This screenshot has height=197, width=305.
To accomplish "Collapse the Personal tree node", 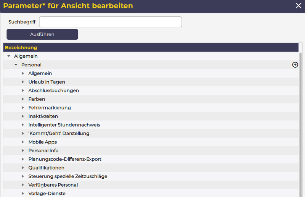I will [x=16, y=65].
